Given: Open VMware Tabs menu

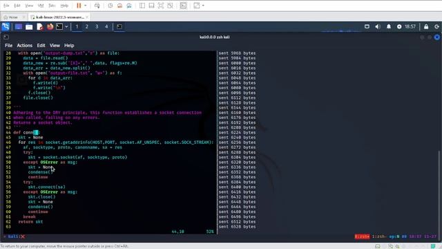Looking at the screenshot, I should (x=52, y=6).
